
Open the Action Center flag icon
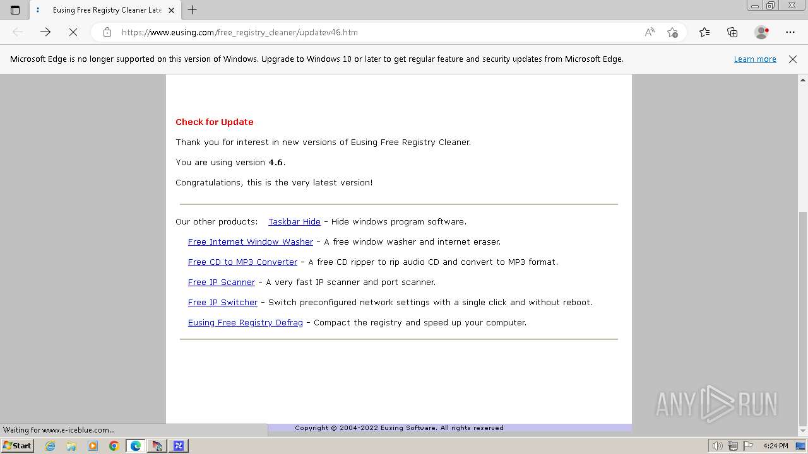pyautogui.click(x=747, y=446)
